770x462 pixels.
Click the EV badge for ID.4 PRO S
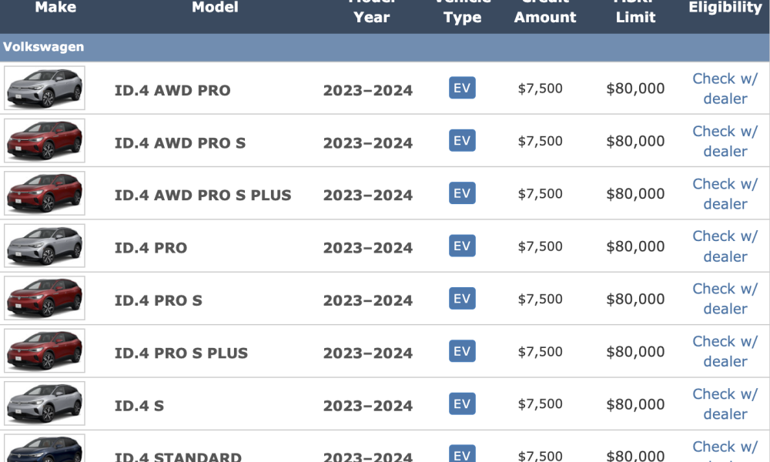[x=462, y=299]
